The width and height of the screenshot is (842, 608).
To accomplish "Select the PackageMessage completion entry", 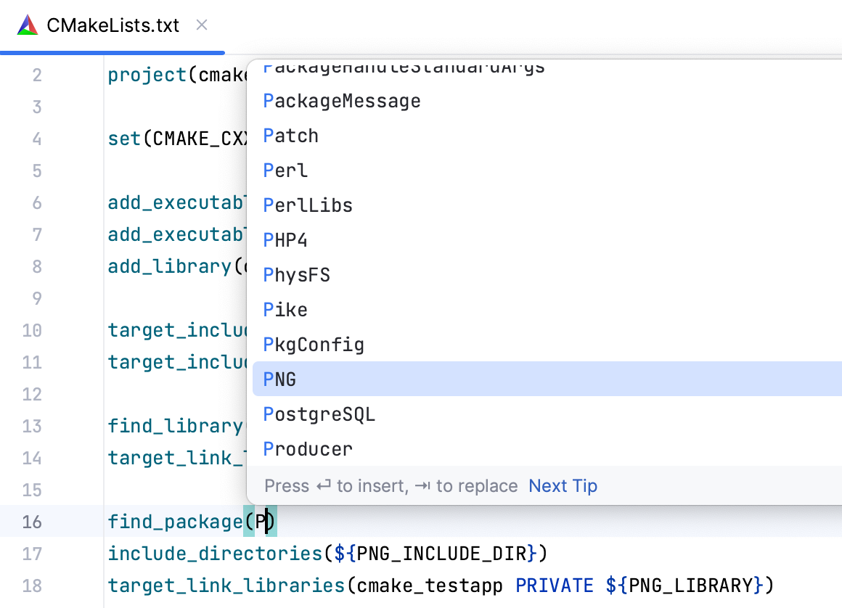I will click(x=341, y=100).
